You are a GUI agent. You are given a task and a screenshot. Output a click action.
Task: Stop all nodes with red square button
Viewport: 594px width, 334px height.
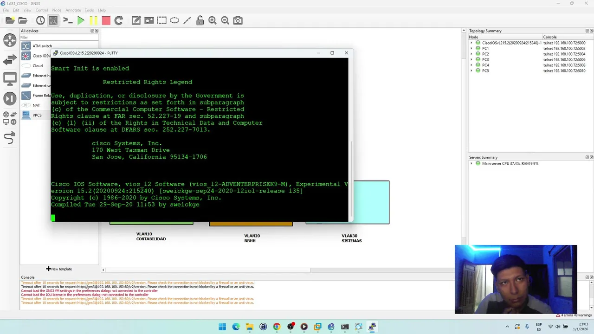pos(106,20)
